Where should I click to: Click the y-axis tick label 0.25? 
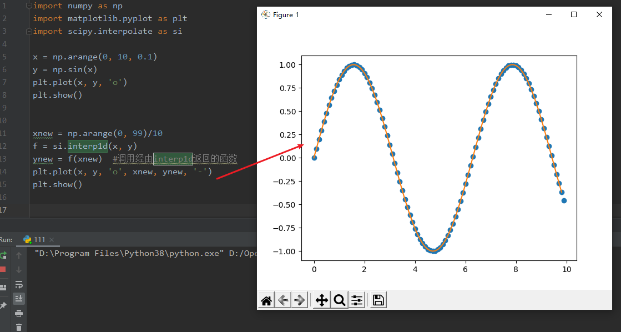(288, 135)
